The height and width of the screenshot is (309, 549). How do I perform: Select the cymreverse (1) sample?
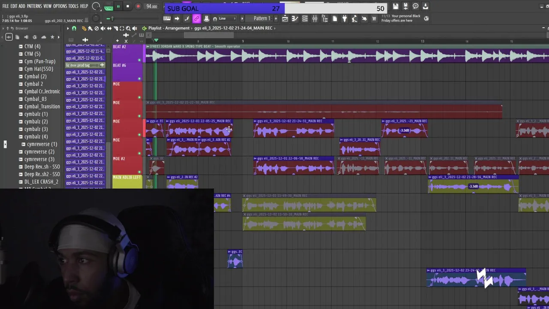tap(42, 144)
